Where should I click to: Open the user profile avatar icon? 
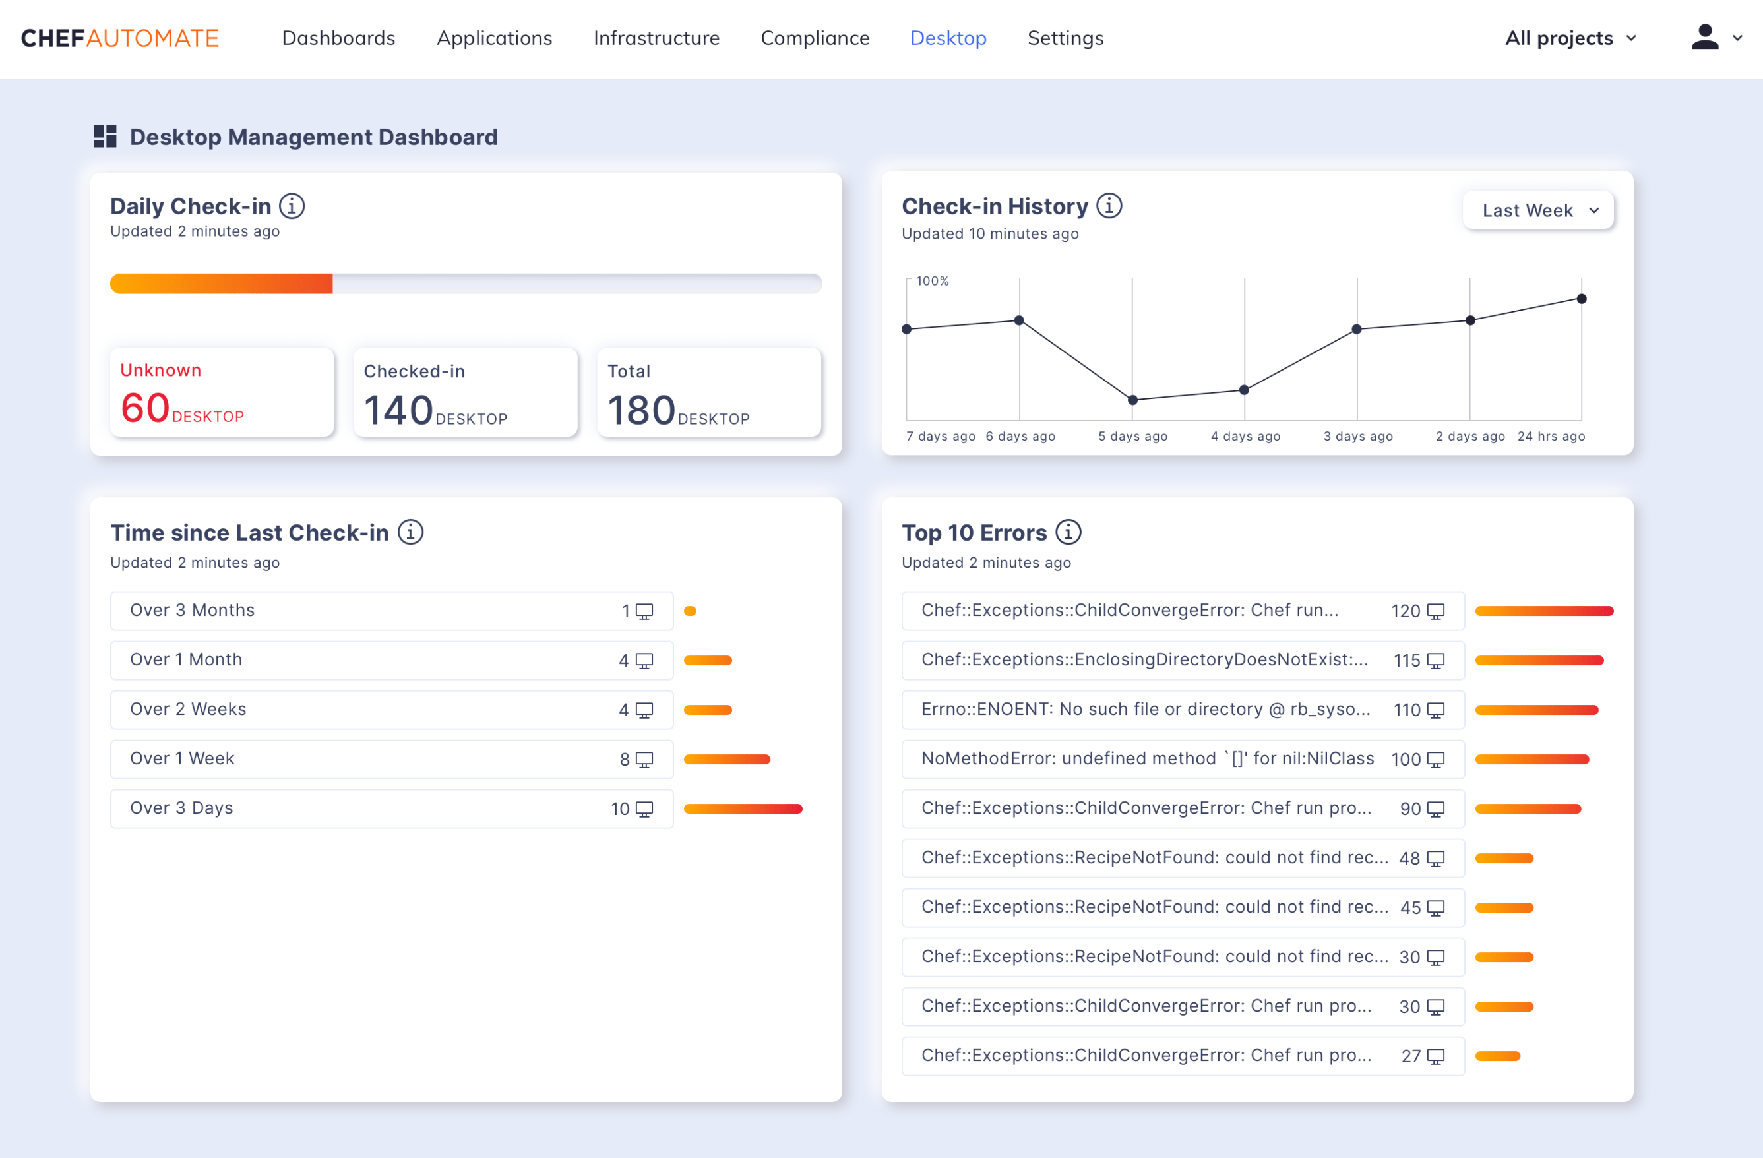pos(1704,37)
